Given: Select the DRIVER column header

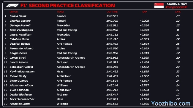Looking at the screenshot, I should 14,12.
